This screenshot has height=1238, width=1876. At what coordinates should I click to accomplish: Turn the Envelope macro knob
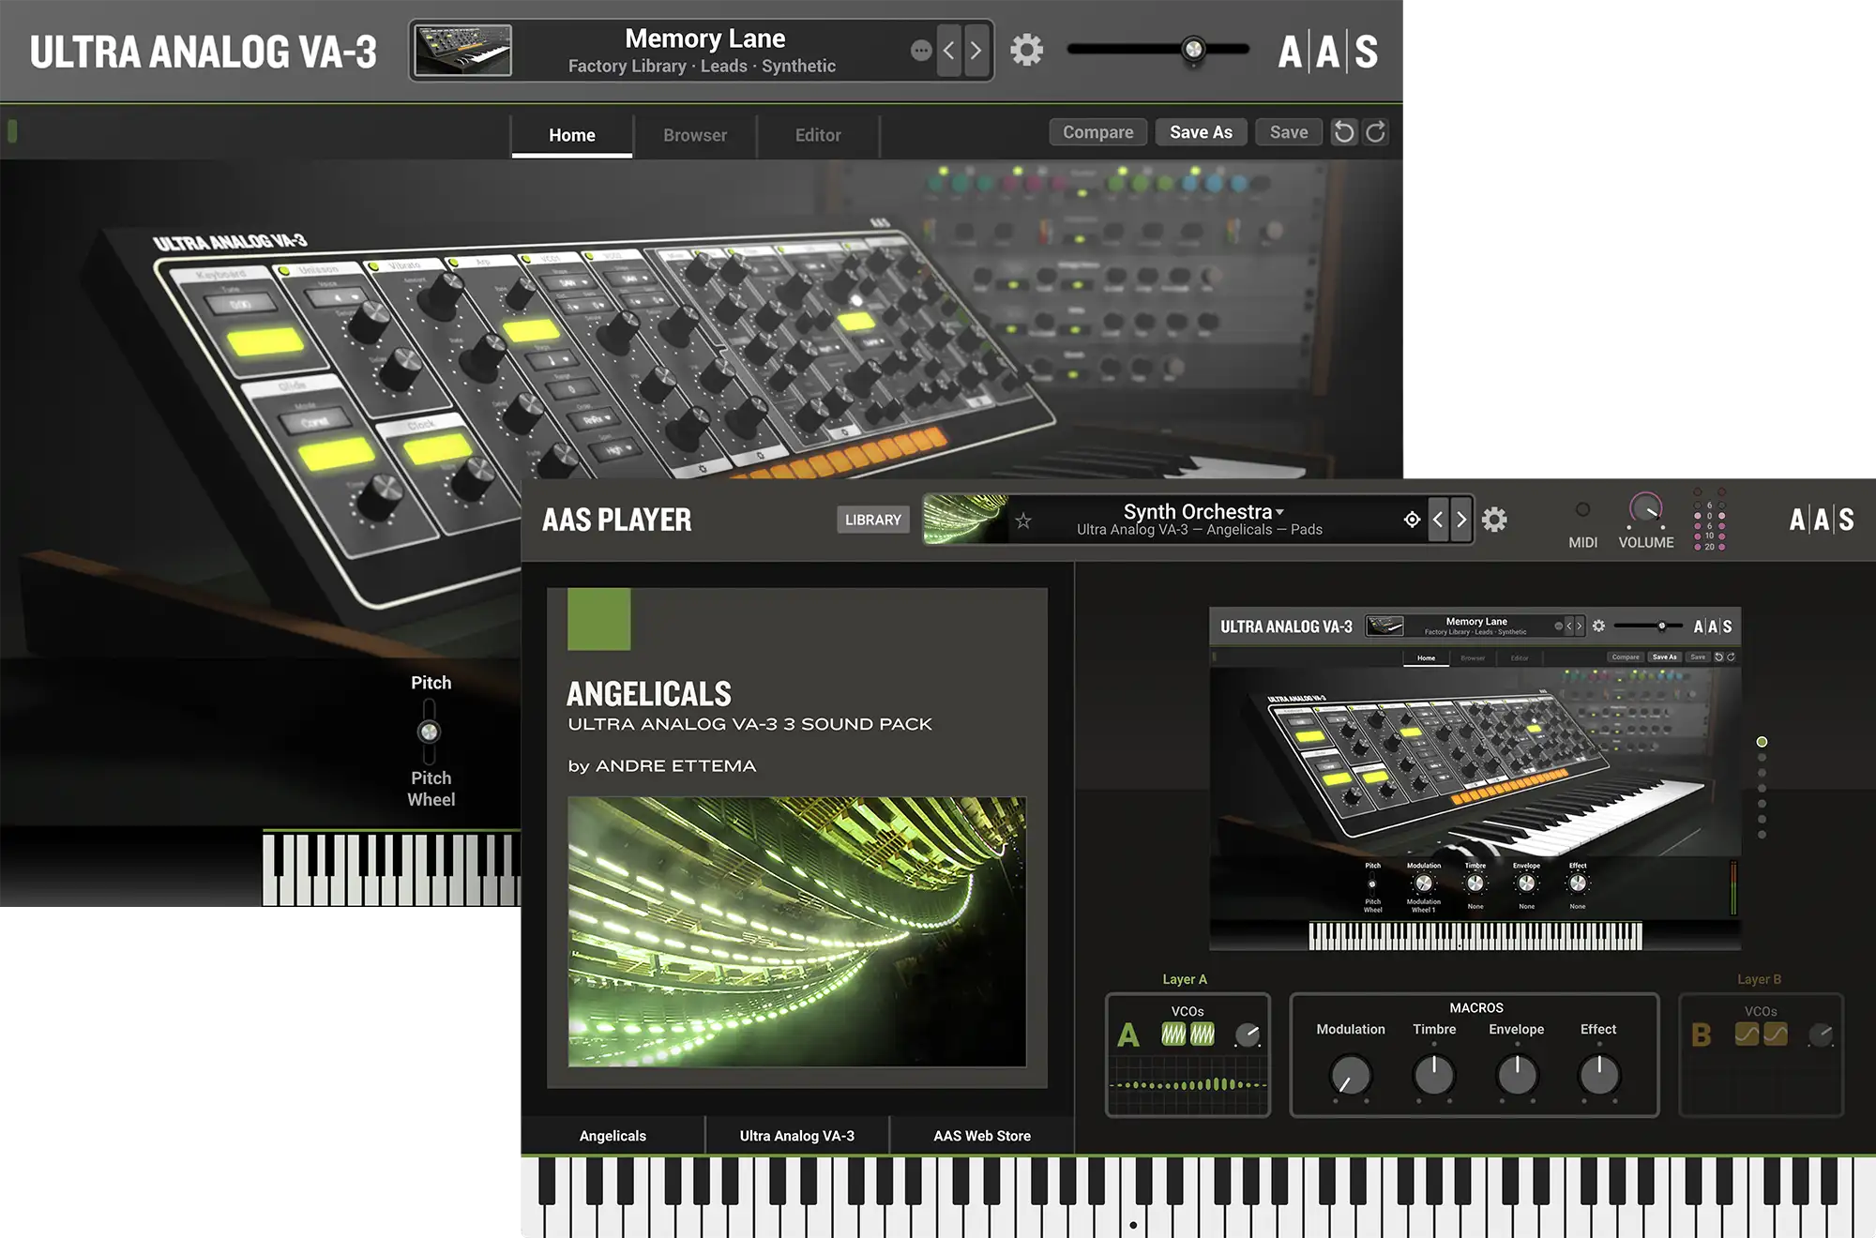coord(1517,1076)
